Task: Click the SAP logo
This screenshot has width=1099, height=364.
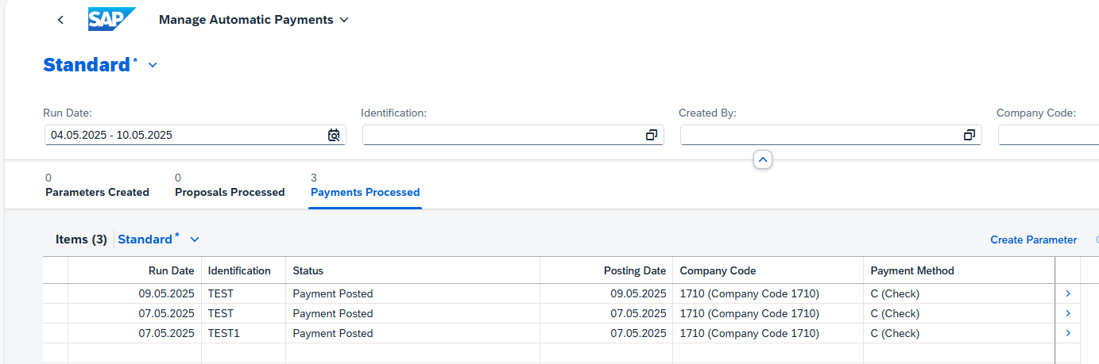Action: (x=112, y=19)
